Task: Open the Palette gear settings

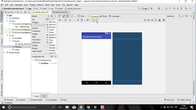Action: 52,16
